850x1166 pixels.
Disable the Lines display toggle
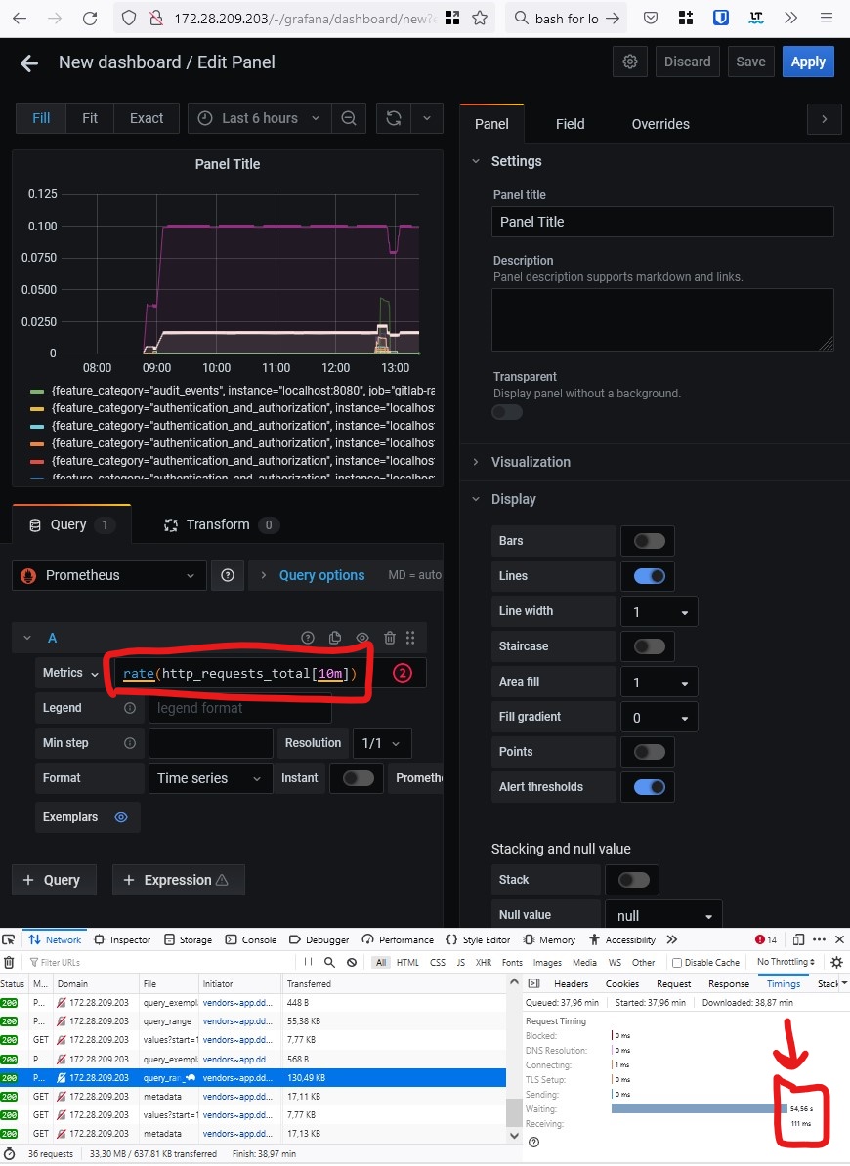[649, 576]
